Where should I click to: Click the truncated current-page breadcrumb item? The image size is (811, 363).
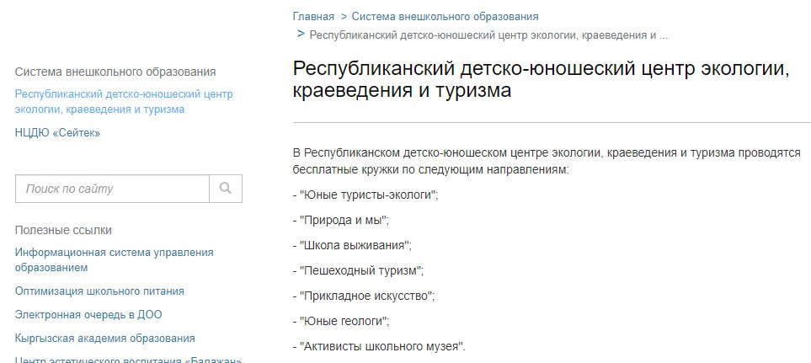(x=488, y=35)
